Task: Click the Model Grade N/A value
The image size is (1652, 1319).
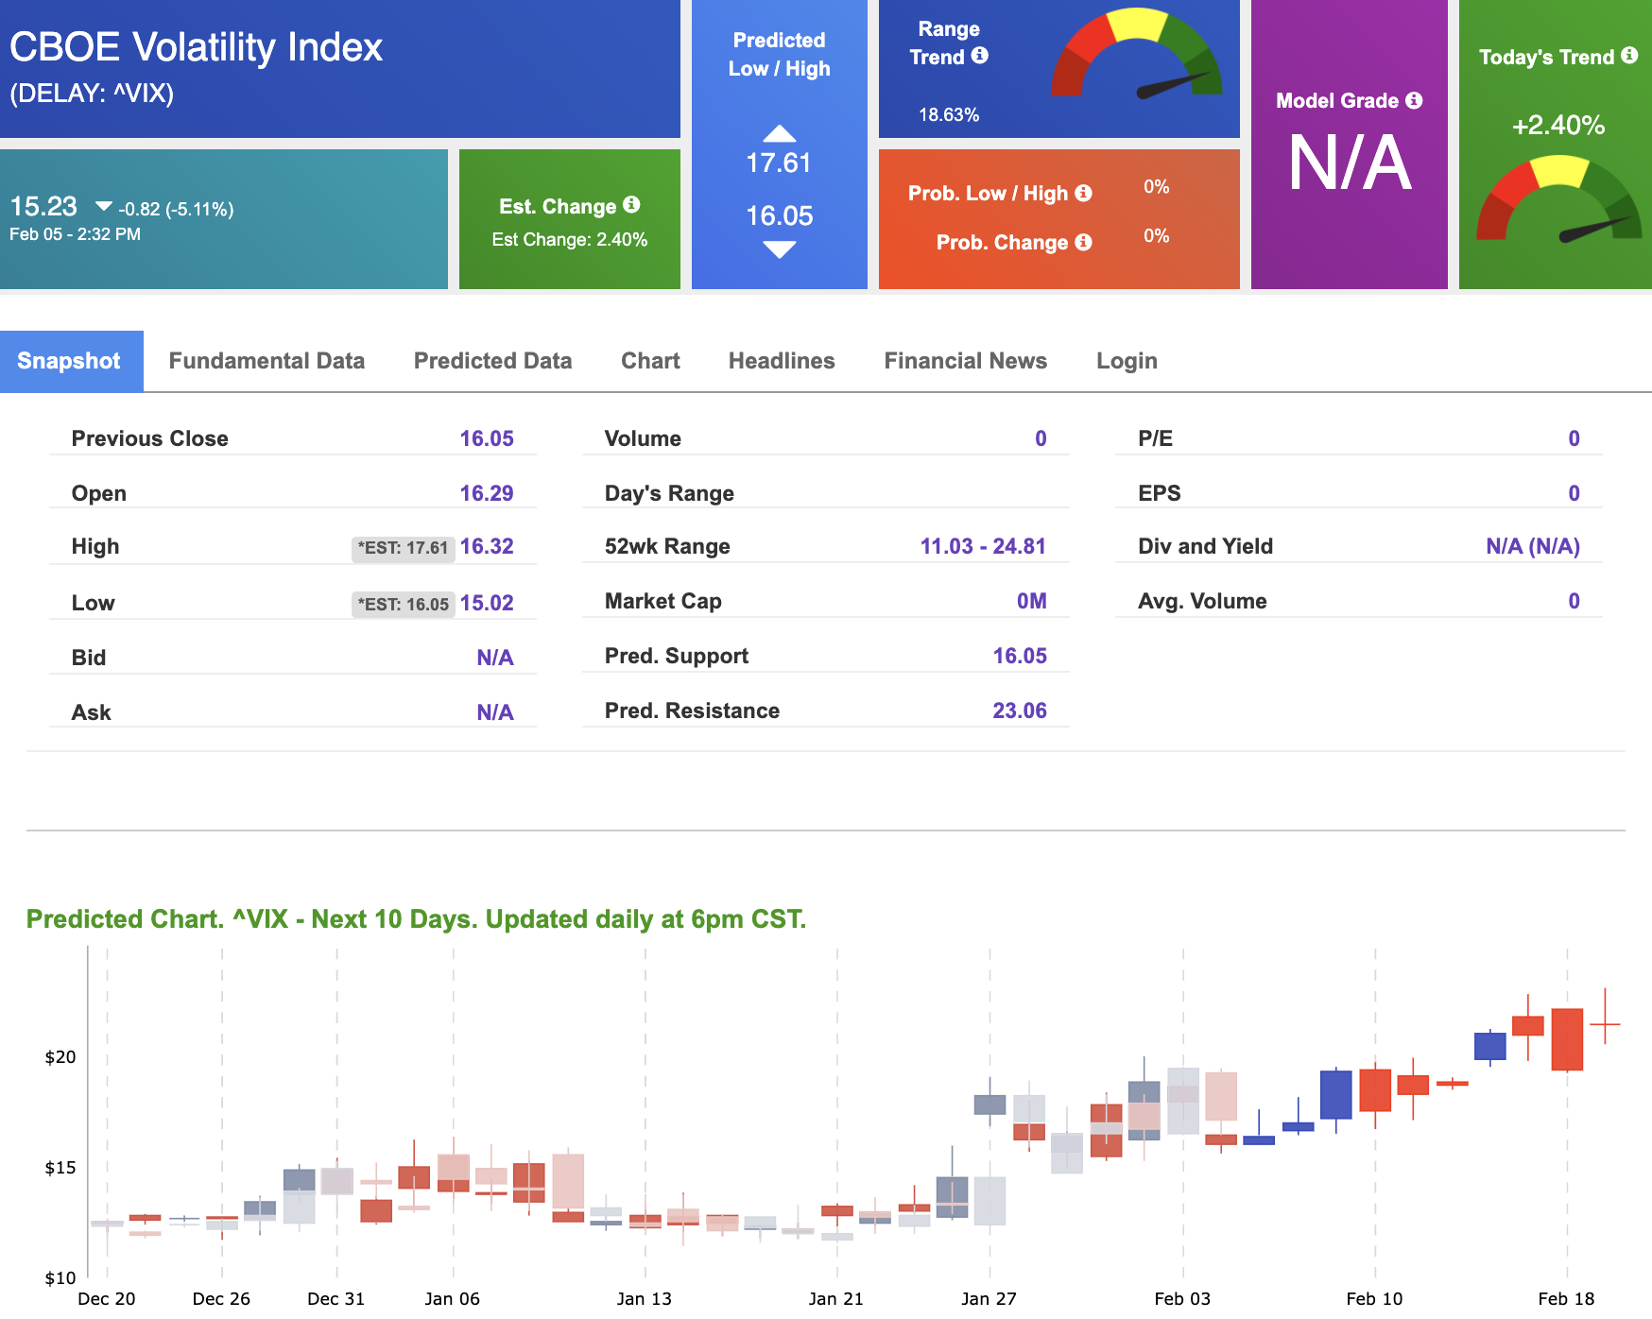Action: (1350, 163)
